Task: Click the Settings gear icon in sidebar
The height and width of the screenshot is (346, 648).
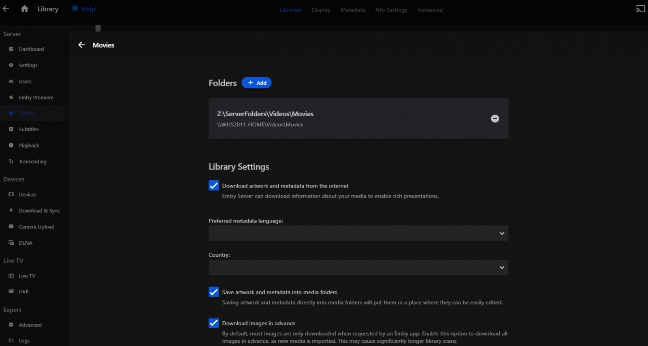Action: click(11, 65)
